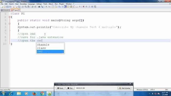Collapse the class fold marker on line 2
The height and width of the screenshot is (96, 171).
[10, 17]
